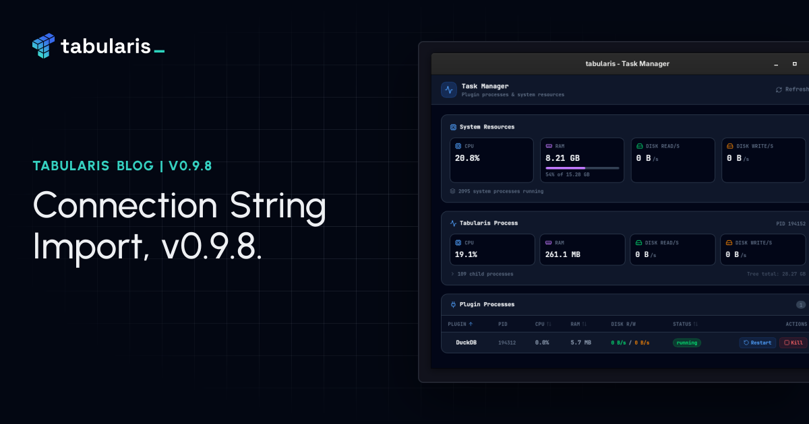Click the TABULARIS BLOG | V0.9.8 label
The image size is (809, 424).
pyautogui.click(x=122, y=166)
